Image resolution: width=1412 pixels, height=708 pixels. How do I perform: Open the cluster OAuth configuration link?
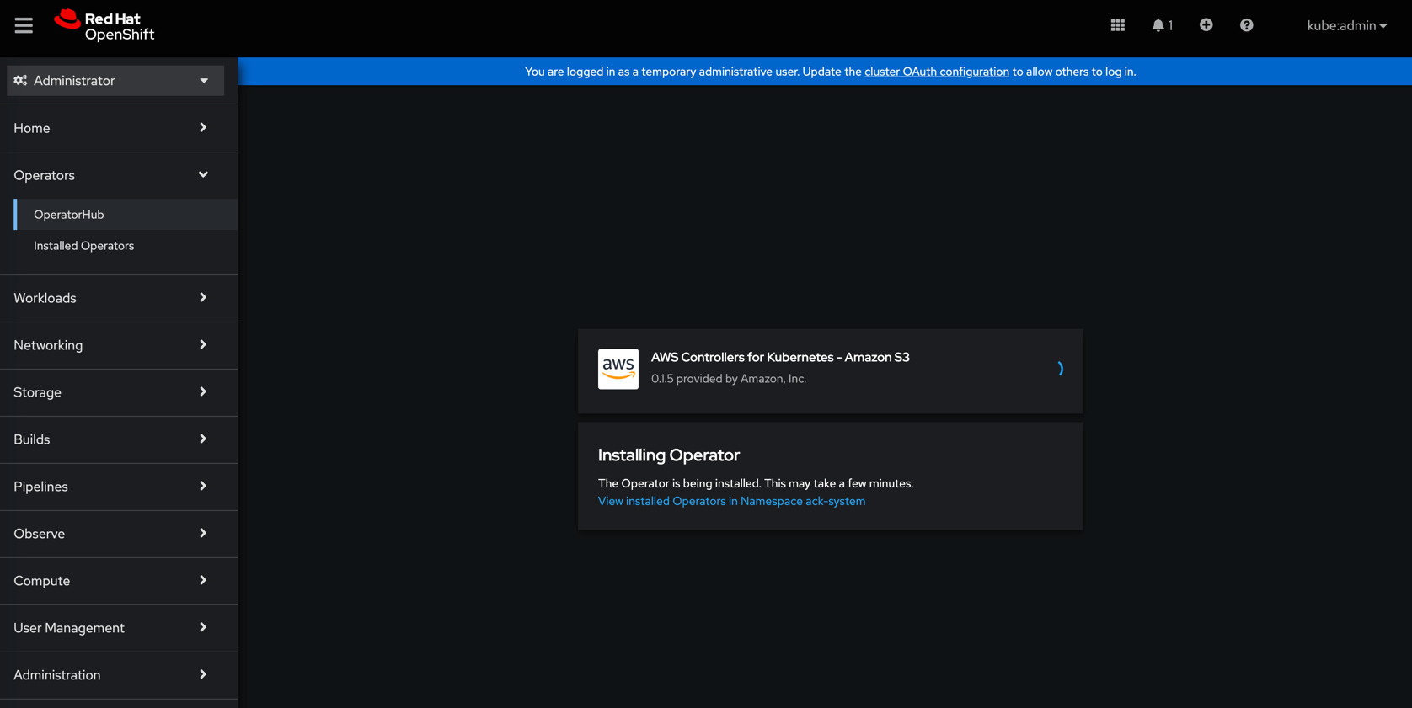click(936, 72)
